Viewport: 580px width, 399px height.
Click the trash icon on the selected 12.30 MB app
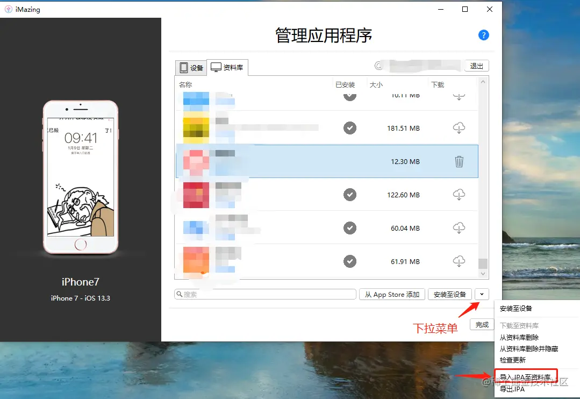pos(459,161)
